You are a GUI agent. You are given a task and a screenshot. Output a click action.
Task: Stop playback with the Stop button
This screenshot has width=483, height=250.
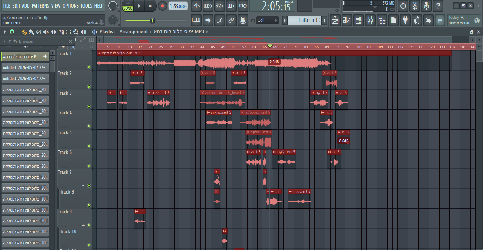(150, 6)
